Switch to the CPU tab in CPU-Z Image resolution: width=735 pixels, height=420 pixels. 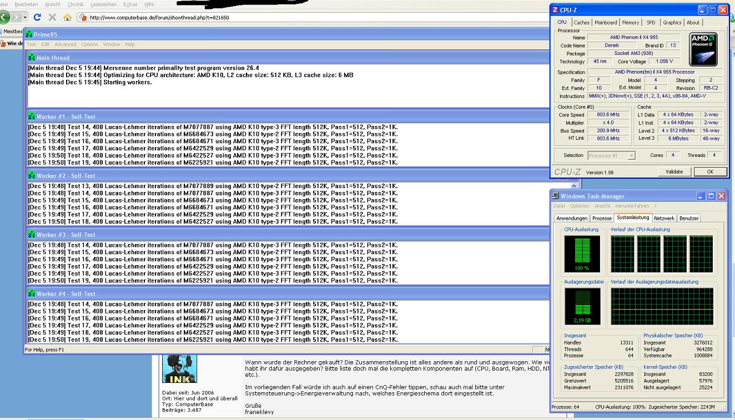point(562,22)
